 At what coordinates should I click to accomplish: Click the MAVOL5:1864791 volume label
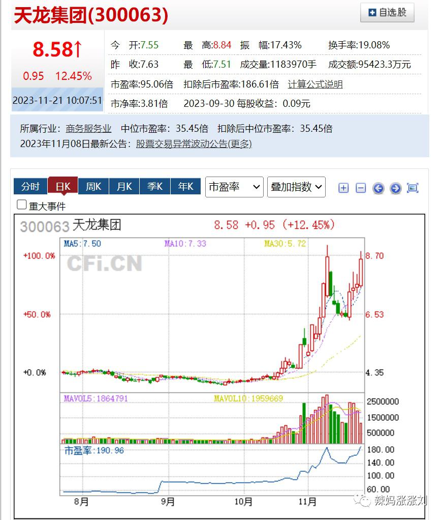[96, 398]
